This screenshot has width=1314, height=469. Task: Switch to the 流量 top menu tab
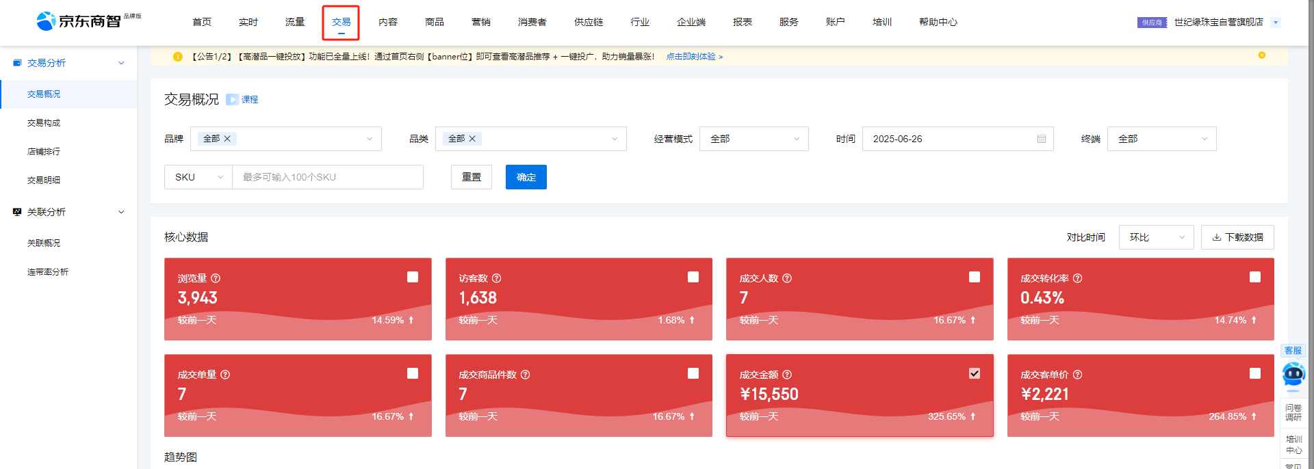coord(295,22)
